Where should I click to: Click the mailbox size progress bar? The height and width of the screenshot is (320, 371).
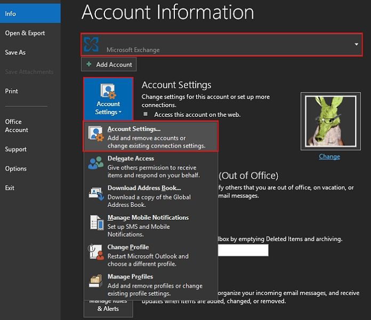tap(243, 250)
